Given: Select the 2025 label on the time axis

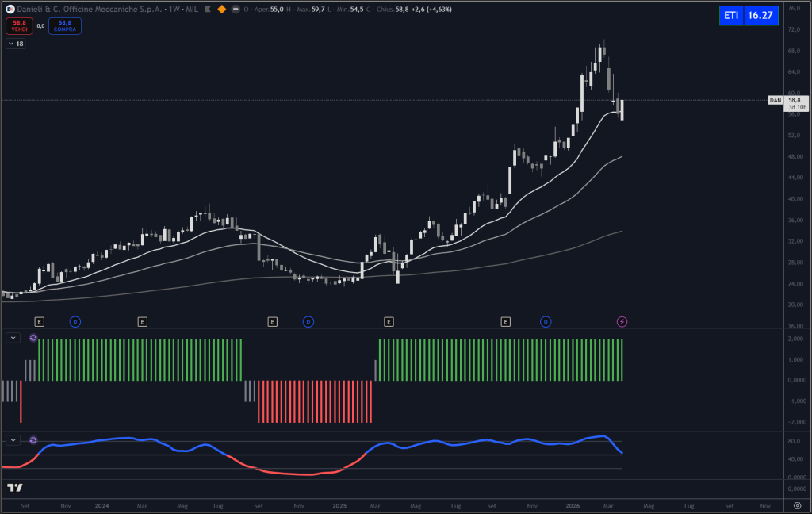Looking at the screenshot, I should tap(340, 505).
